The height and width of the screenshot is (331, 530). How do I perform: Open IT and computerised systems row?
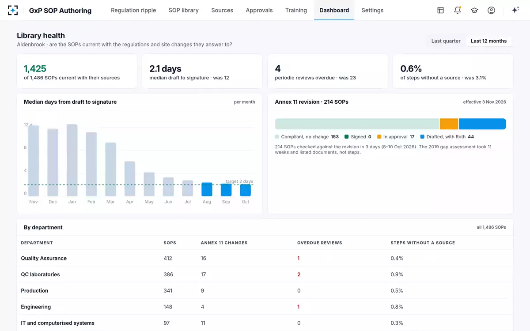pyautogui.click(x=265, y=323)
